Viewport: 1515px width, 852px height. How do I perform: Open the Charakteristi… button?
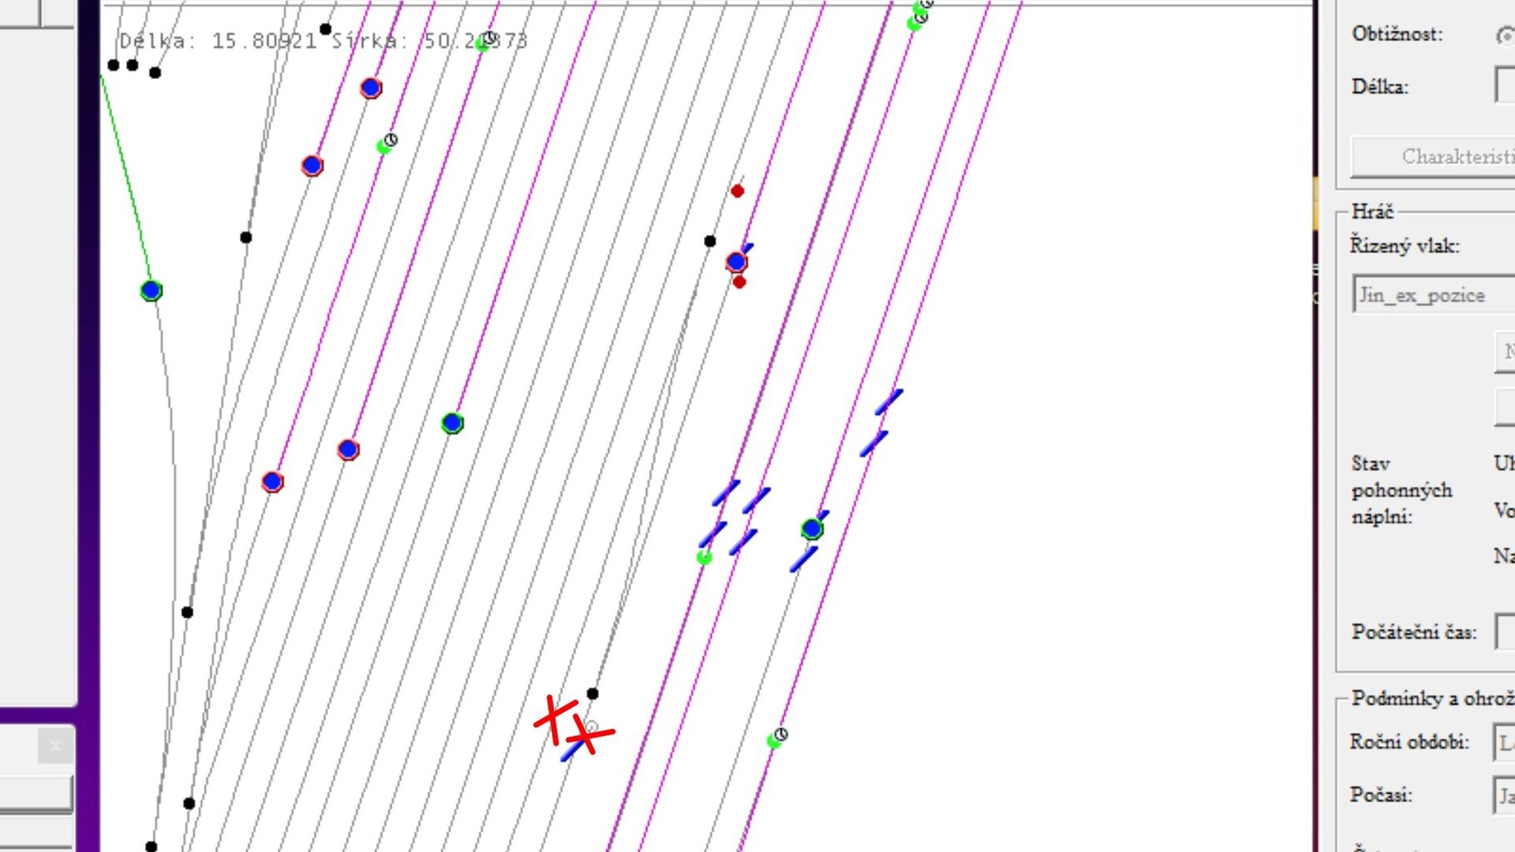[1433, 156]
